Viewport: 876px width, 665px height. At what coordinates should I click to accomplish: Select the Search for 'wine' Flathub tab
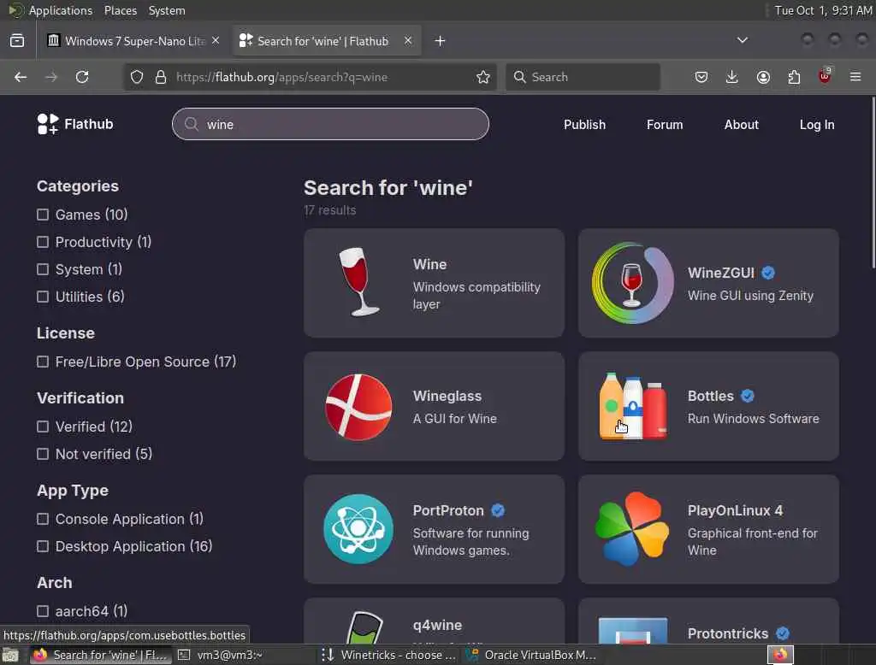click(326, 41)
